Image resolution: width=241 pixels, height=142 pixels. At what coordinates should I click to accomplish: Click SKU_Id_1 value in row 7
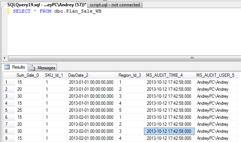(55, 124)
